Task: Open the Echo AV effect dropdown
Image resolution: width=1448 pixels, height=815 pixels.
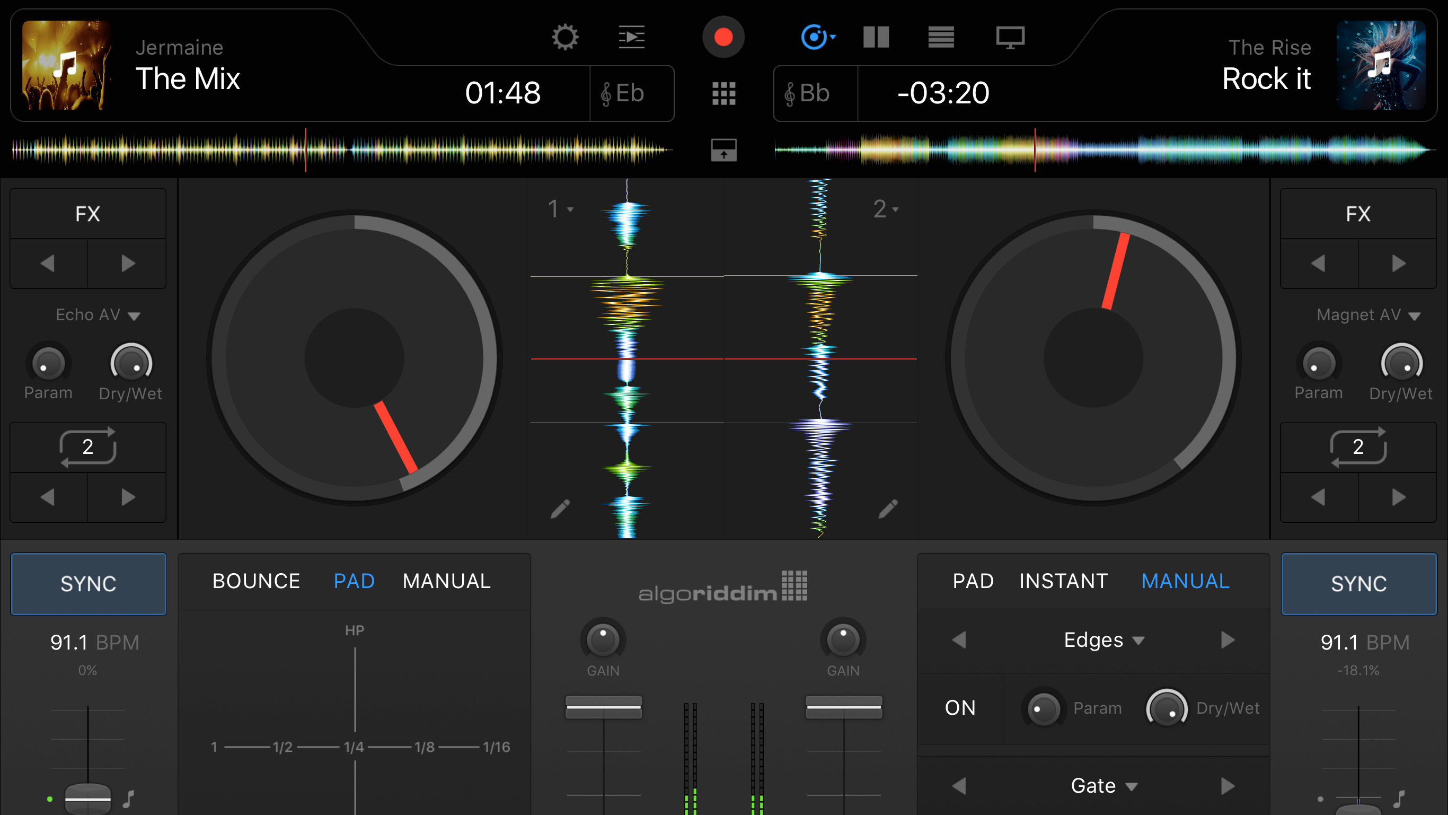Action: coord(98,315)
